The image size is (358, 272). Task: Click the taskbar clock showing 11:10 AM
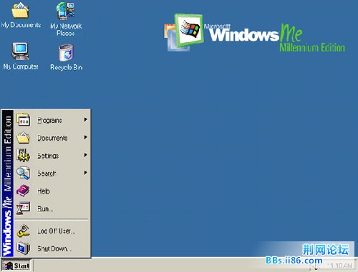click(x=340, y=266)
